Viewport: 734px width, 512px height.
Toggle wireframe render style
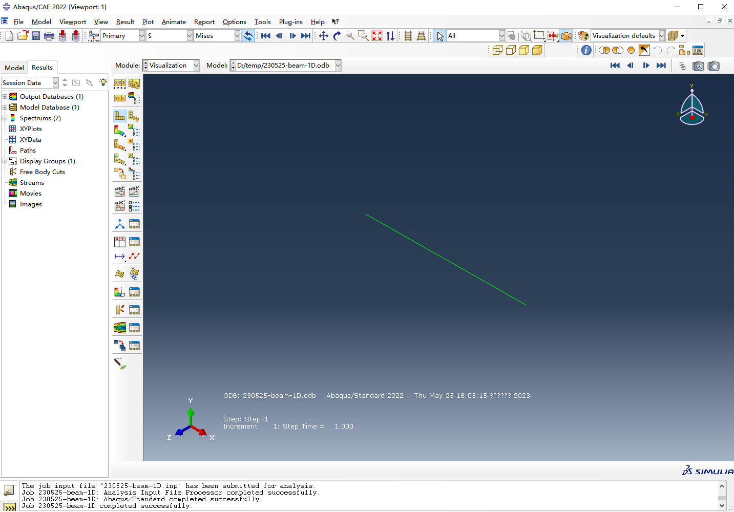pos(497,50)
